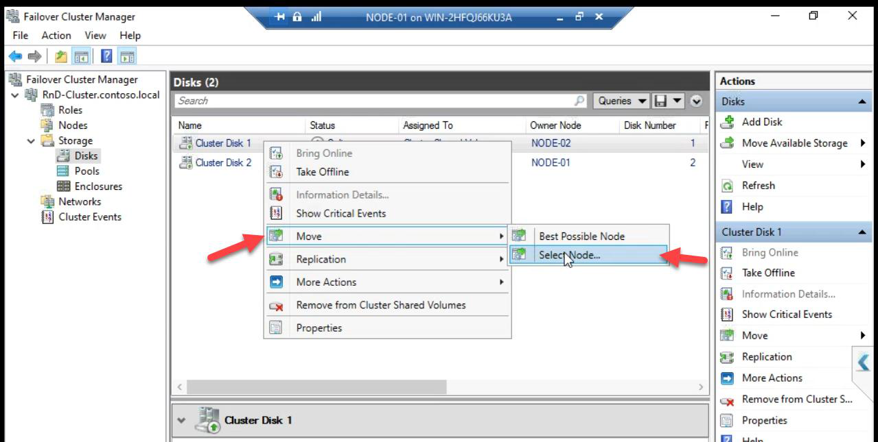Open the Action menu
This screenshot has height=442, width=878.
pyautogui.click(x=56, y=36)
